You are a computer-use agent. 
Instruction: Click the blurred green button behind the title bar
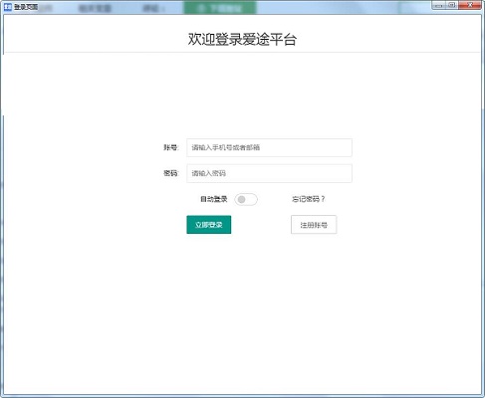220,8
